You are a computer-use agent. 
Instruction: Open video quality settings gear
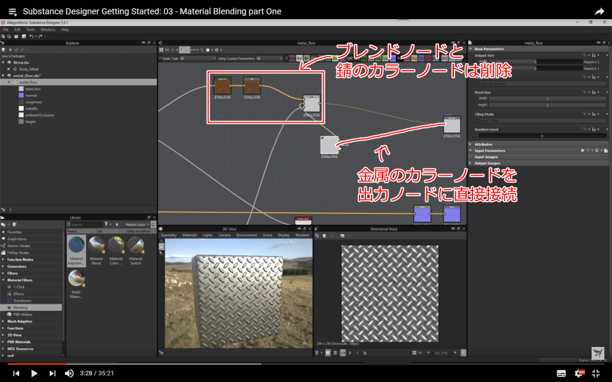coord(579,374)
